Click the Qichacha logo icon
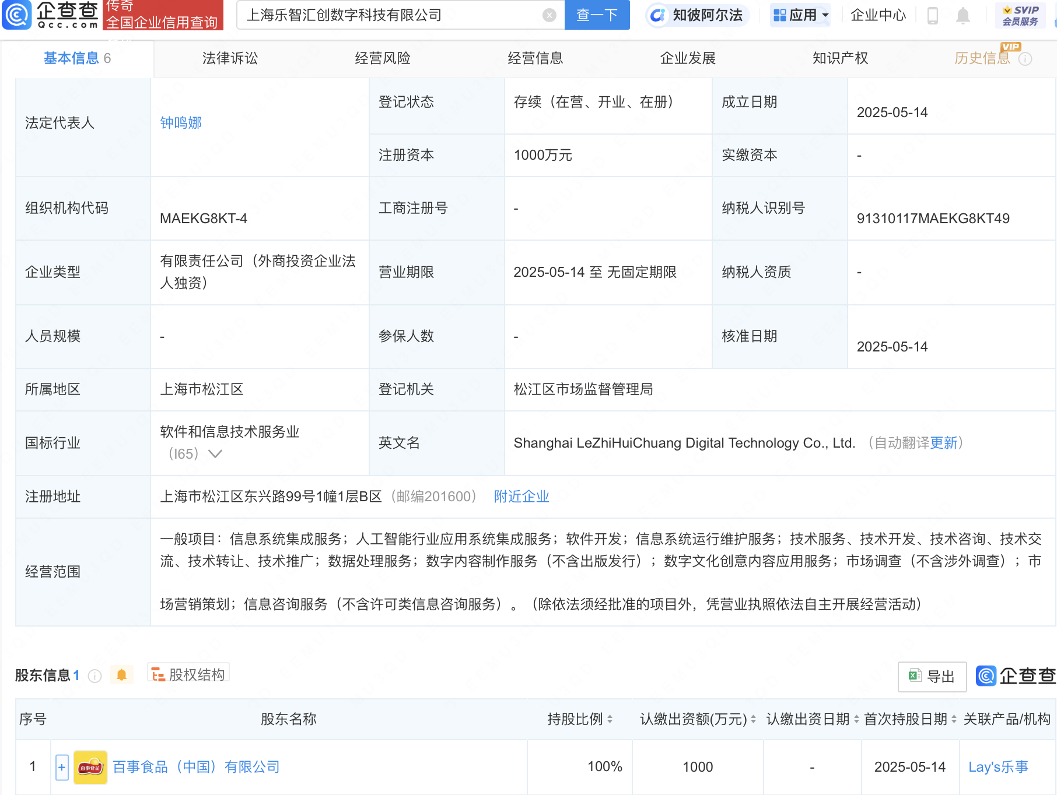 point(17,15)
